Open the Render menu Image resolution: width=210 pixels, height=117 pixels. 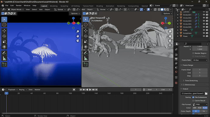(x=19, y=5)
